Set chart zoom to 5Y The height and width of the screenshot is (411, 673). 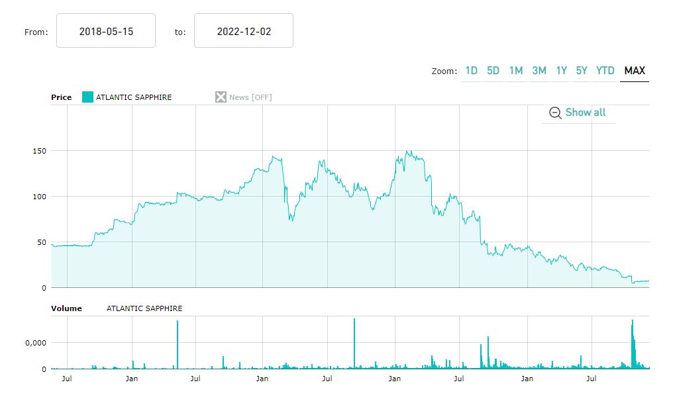pos(582,71)
